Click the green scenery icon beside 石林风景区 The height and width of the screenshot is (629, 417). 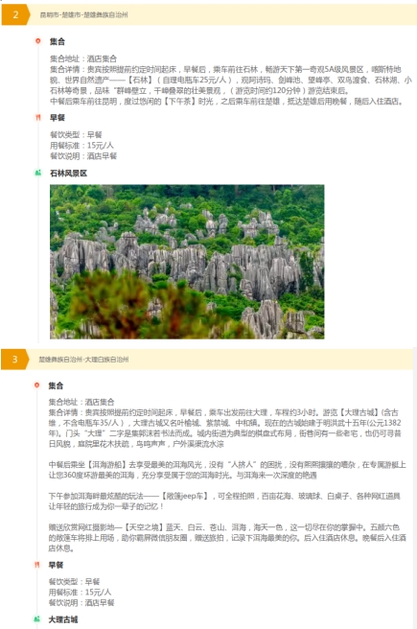[38, 173]
